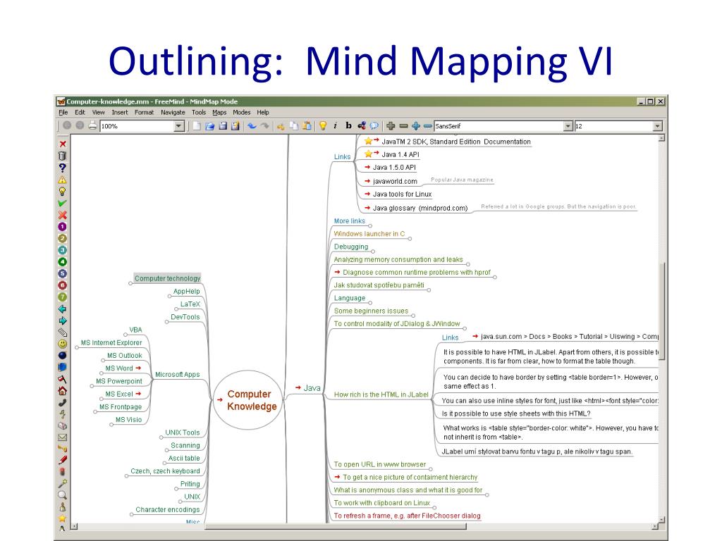Screen dimensions: 722x541
Task: Open the SansSerif font dropdown
Action: pyautogui.click(x=568, y=126)
